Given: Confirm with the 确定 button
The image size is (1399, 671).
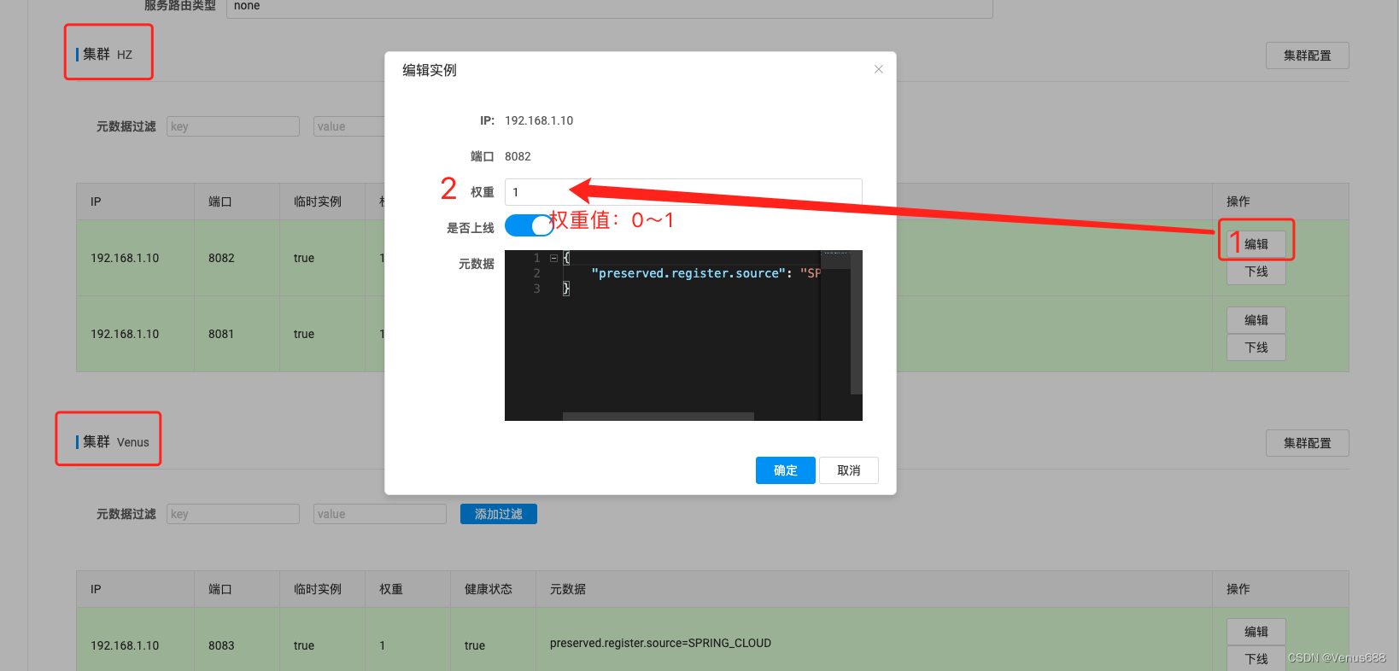Looking at the screenshot, I should 785,470.
